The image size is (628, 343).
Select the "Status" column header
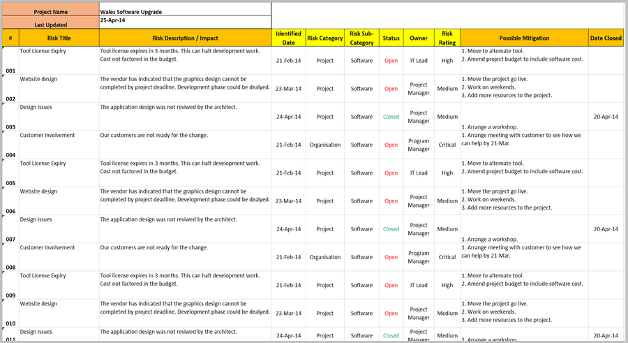[391, 38]
